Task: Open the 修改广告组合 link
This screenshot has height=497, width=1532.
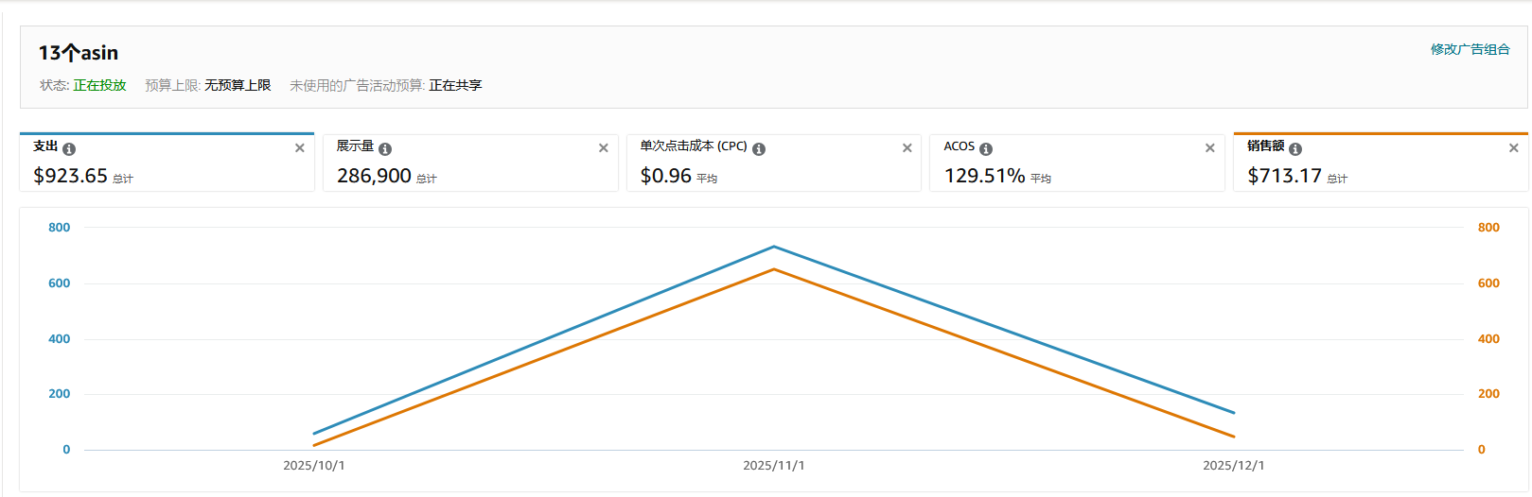Action: point(1470,49)
